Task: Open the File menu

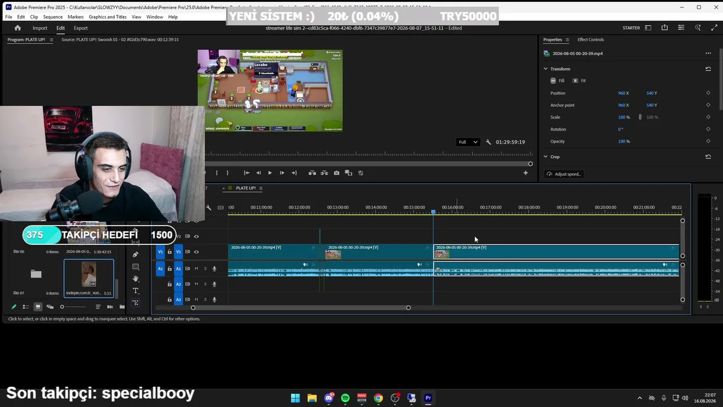Action: 8,17
